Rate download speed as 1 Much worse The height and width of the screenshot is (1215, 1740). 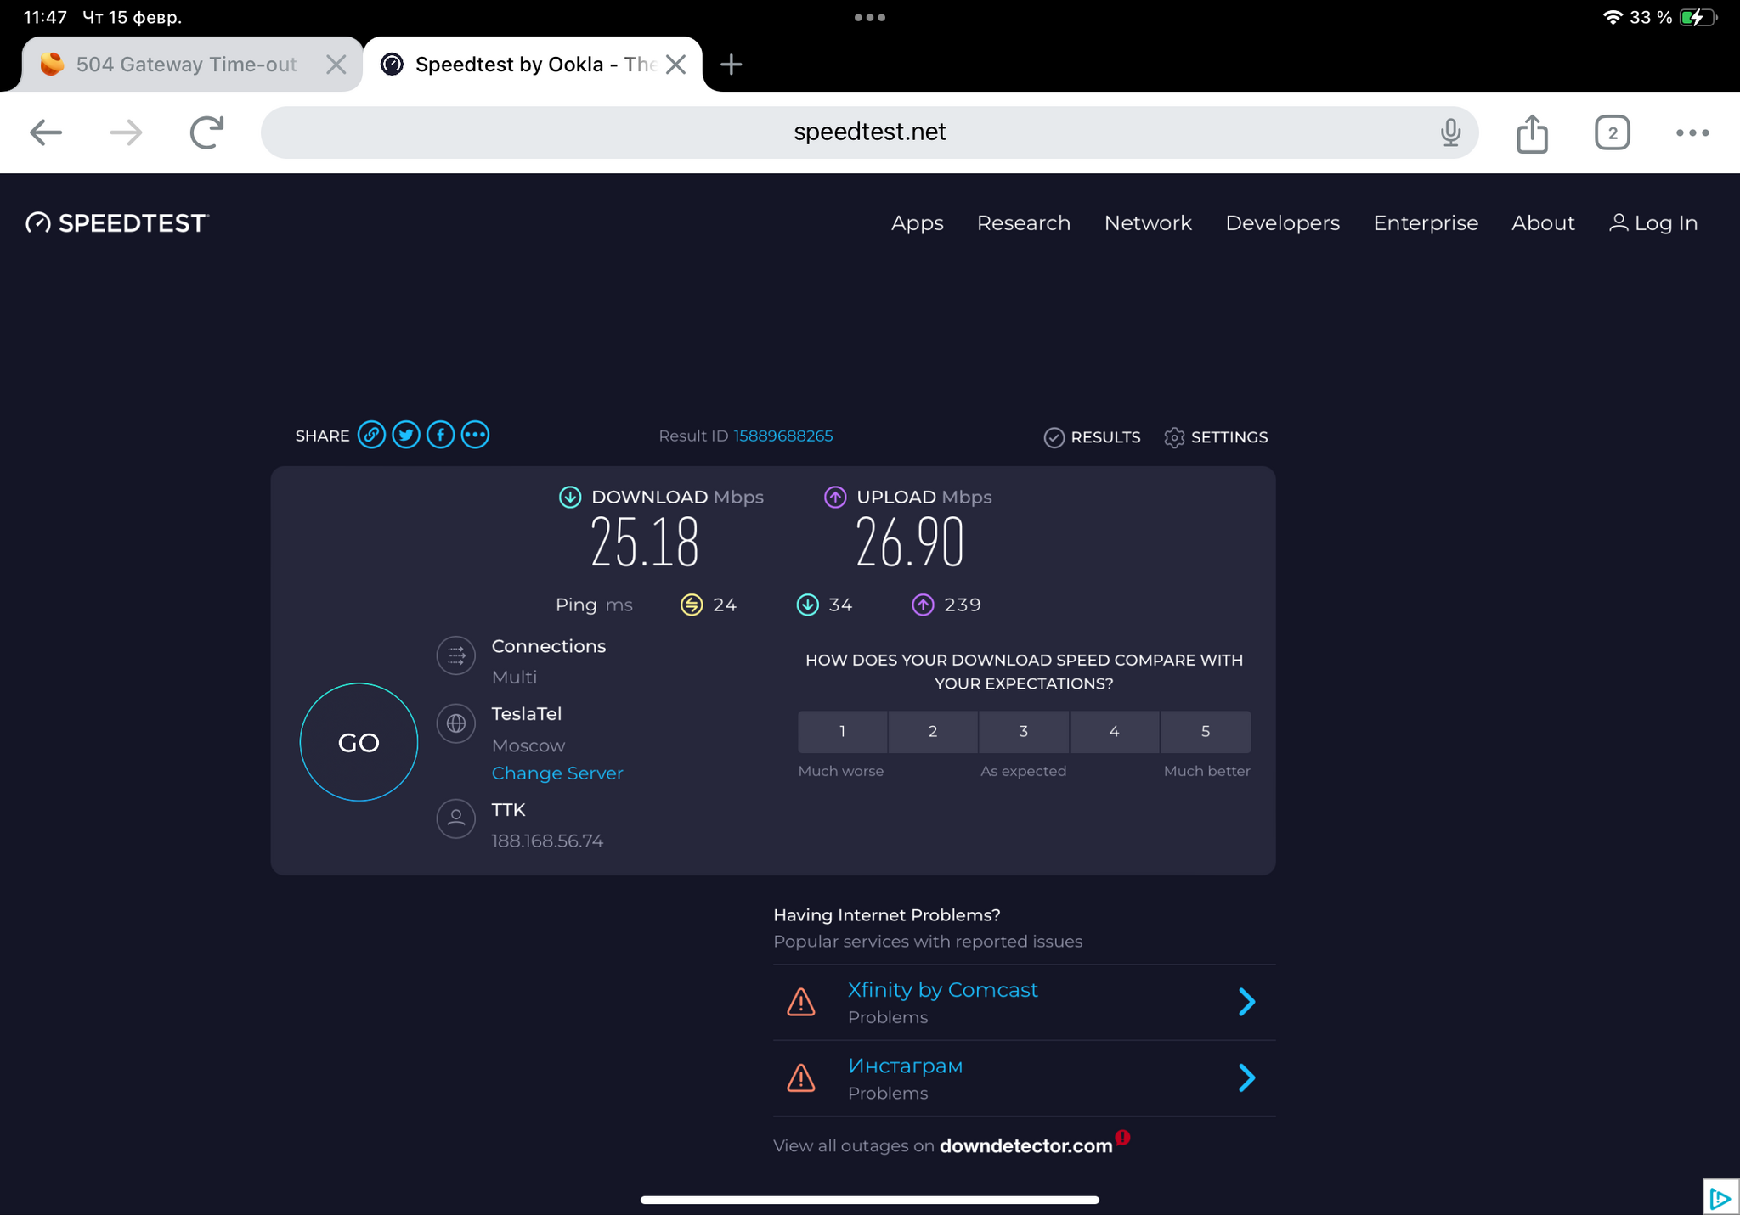click(842, 731)
